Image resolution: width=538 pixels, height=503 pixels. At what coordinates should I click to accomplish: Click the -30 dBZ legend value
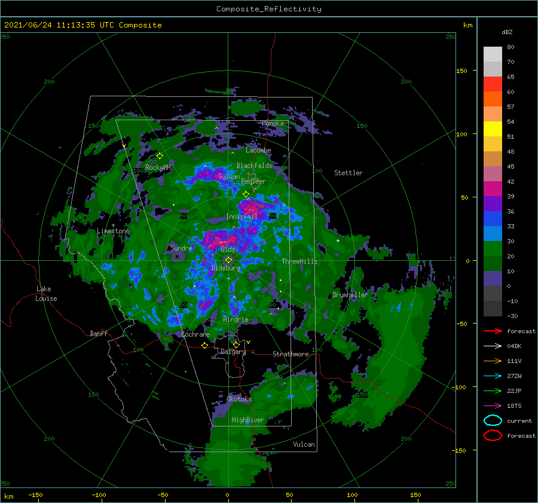[x=512, y=316]
